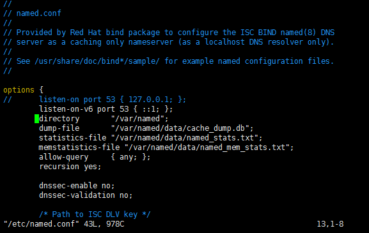Screen dimensions: 369x233
Task: Click the green cursor block before directory
Action: [36, 119]
